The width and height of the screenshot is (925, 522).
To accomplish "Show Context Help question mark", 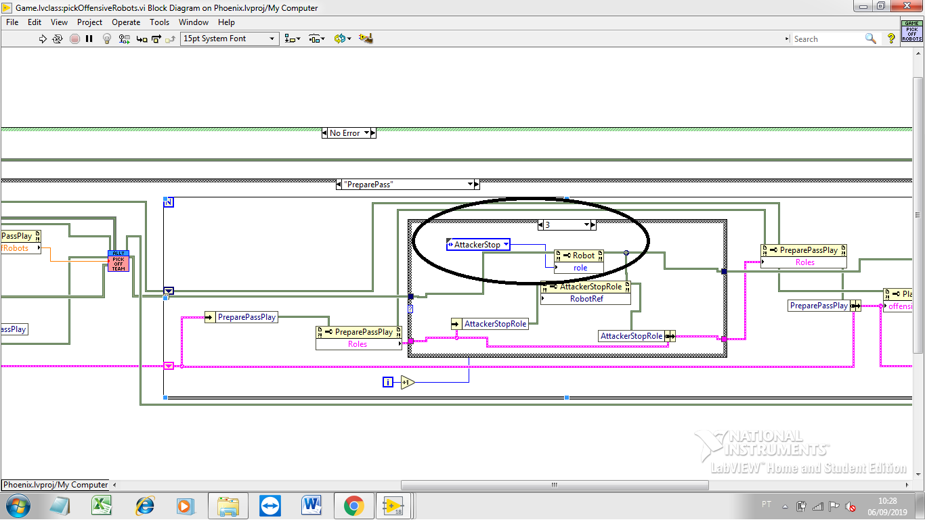I will 891,39.
